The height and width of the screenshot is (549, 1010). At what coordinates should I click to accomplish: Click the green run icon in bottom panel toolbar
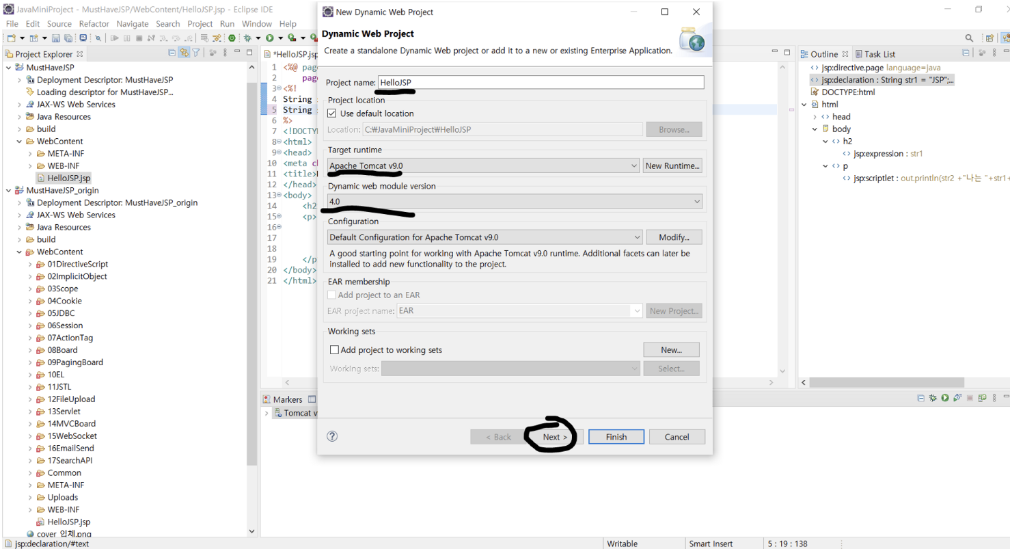[944, 398]
